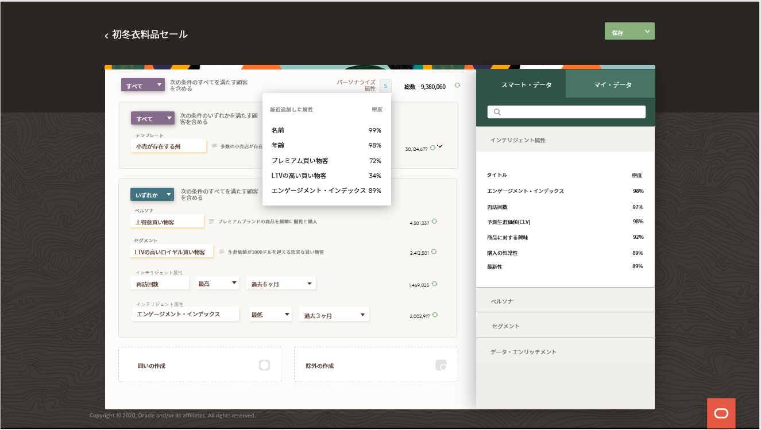Refresh the 2,412,501 segment count
This screenshot has width=761, height=430.
coord(434,251)
